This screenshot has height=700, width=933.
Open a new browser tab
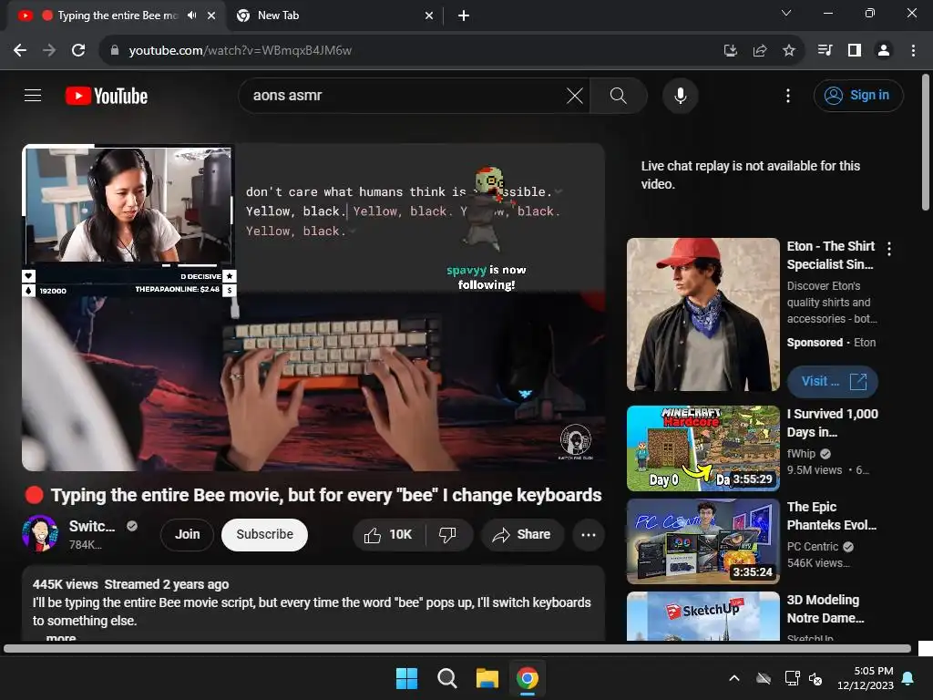pyautogui.click(x=464, y=15)
